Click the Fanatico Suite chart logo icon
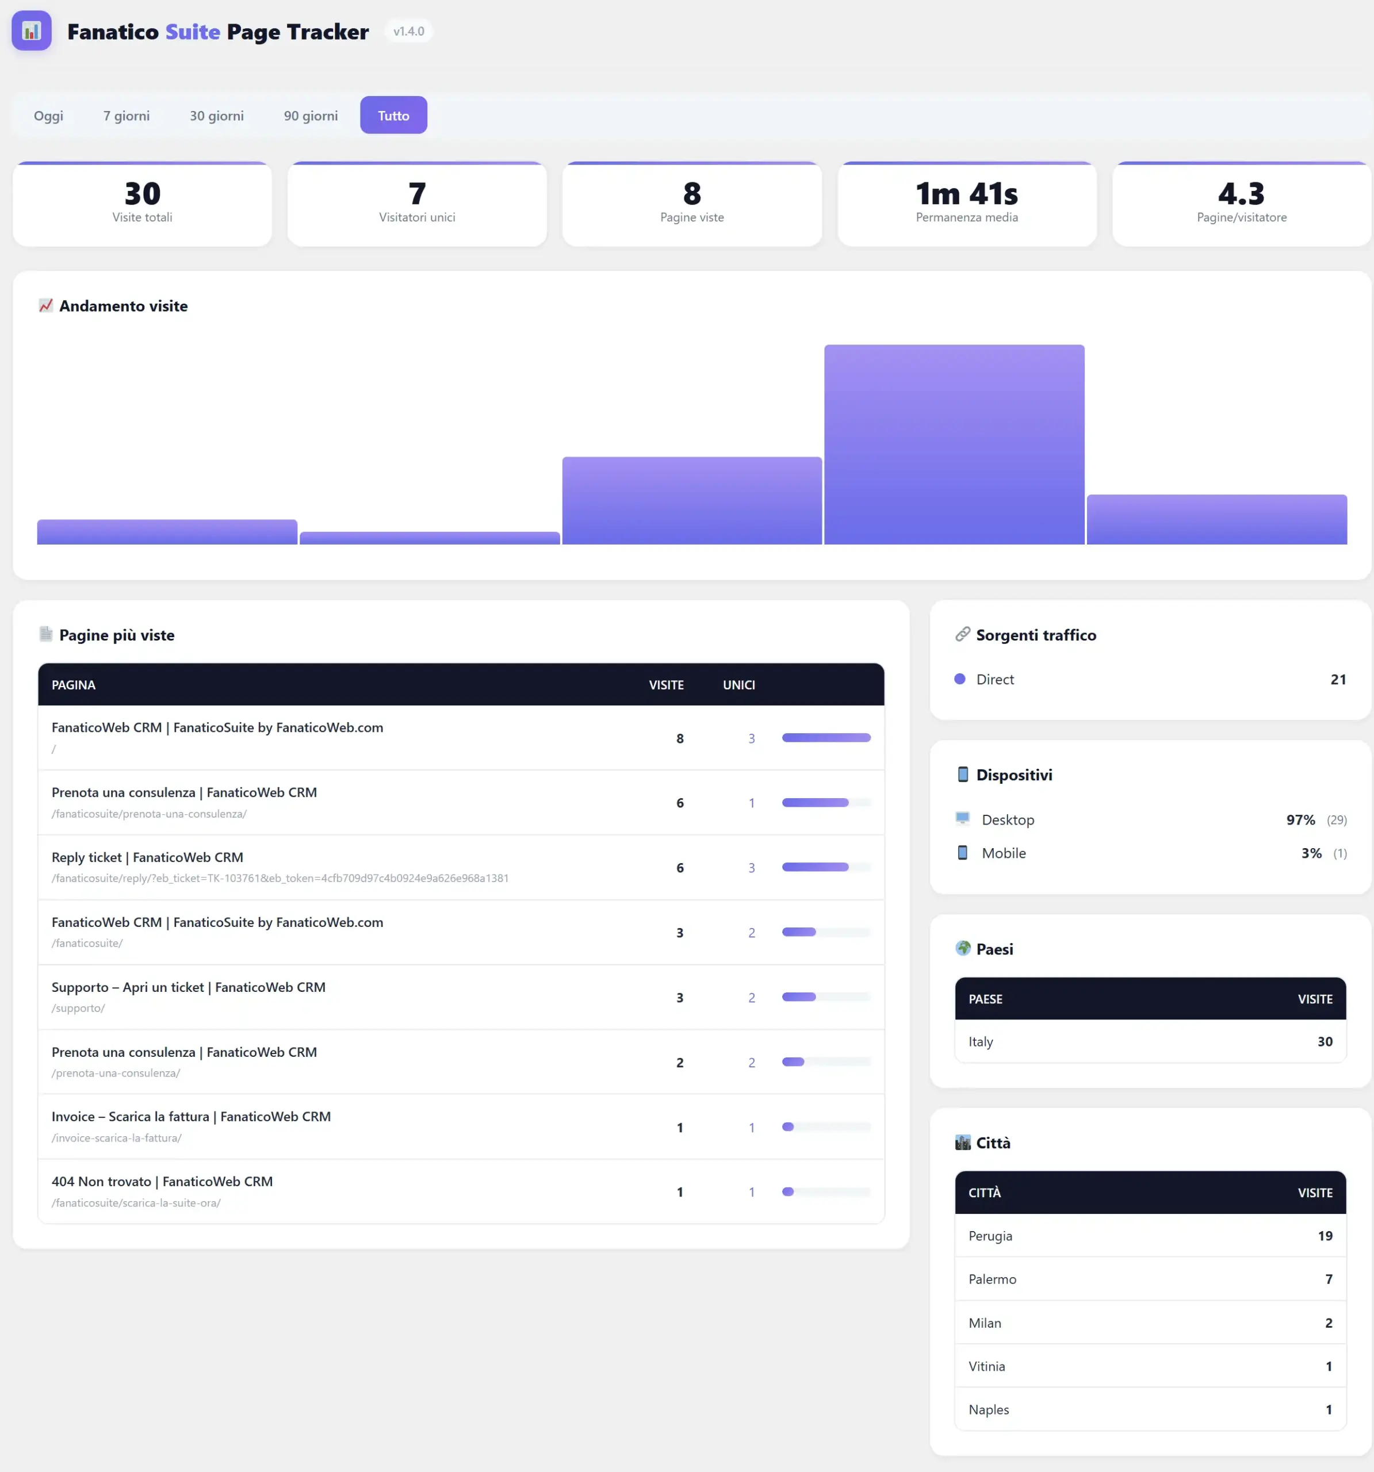The image size is (1374, 1472). tap(31, 31)
